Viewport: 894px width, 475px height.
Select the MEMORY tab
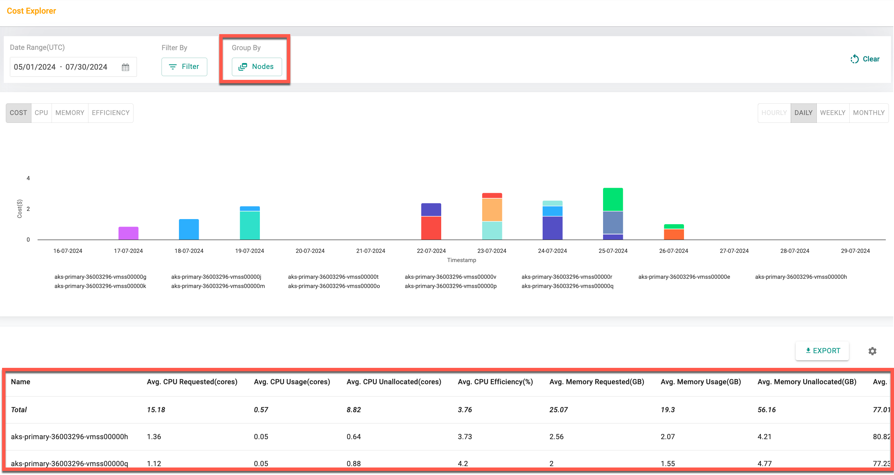[69, 112]
